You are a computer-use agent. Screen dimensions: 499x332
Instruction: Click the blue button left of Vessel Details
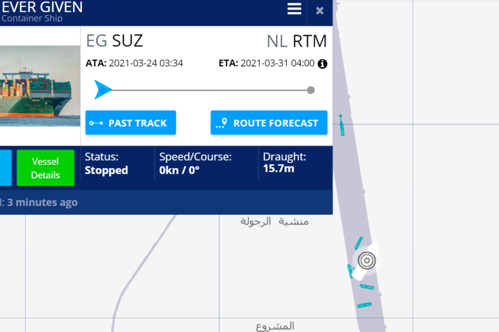(6, 168)
